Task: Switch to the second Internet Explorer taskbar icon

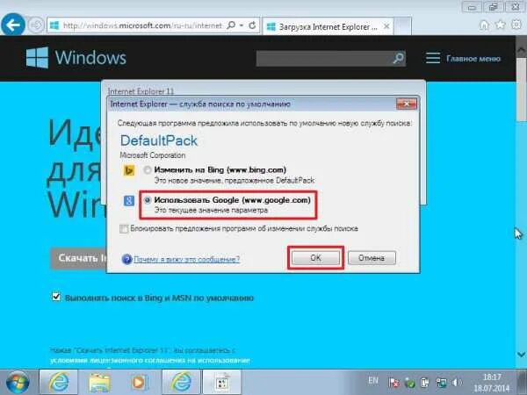Action: 181,382
